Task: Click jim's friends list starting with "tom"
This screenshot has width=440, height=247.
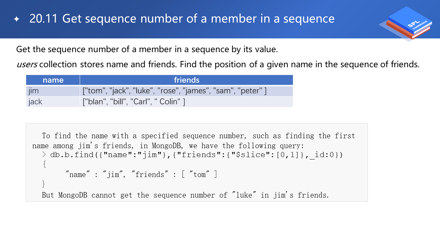Action: pos(175,91)
